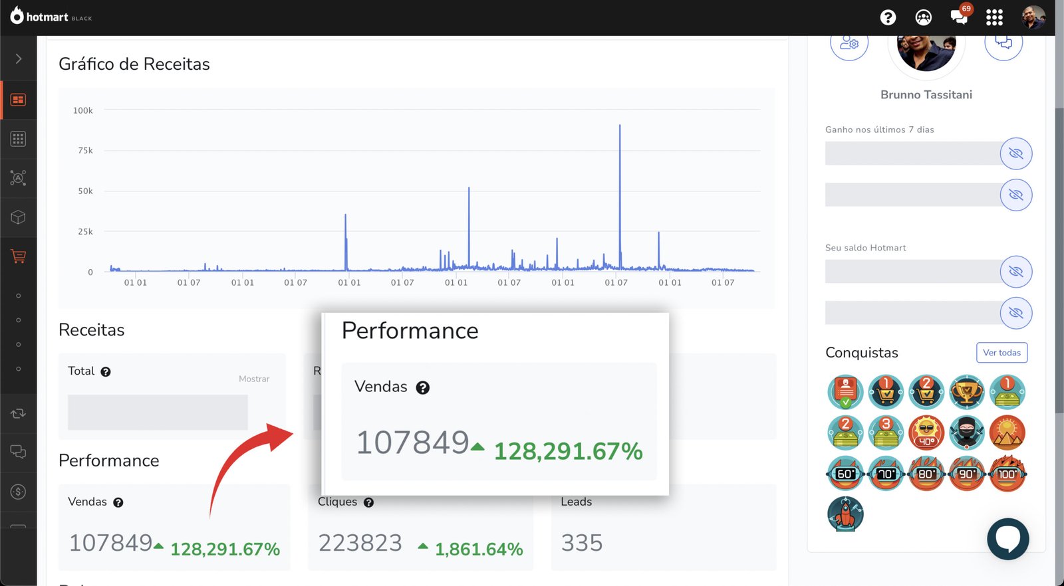Screen dimensions: 1064x586
Task: Open the floating chat support bubble
Action: (1007, 539)
